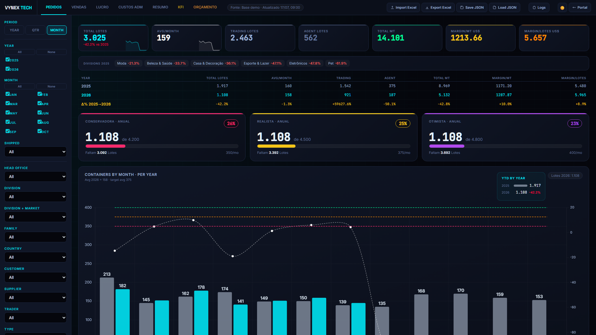The width and height of the screenshot is (596, 335).
Task: Click the Import Excel upload icon
Action: [x=392, y=7]
